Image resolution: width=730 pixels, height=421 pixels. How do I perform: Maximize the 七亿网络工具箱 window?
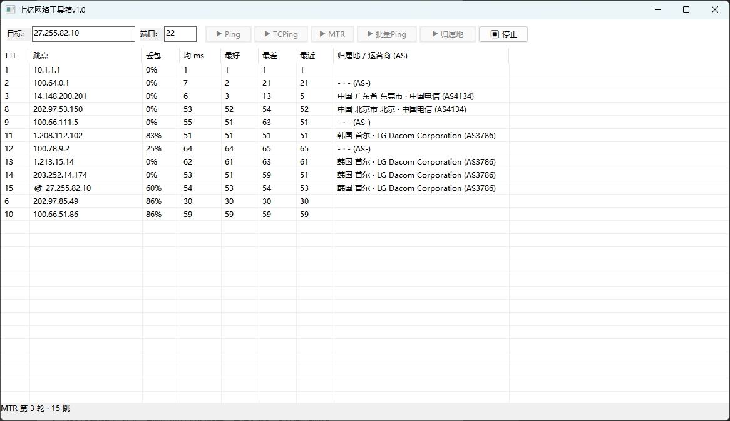pos(686,9)
